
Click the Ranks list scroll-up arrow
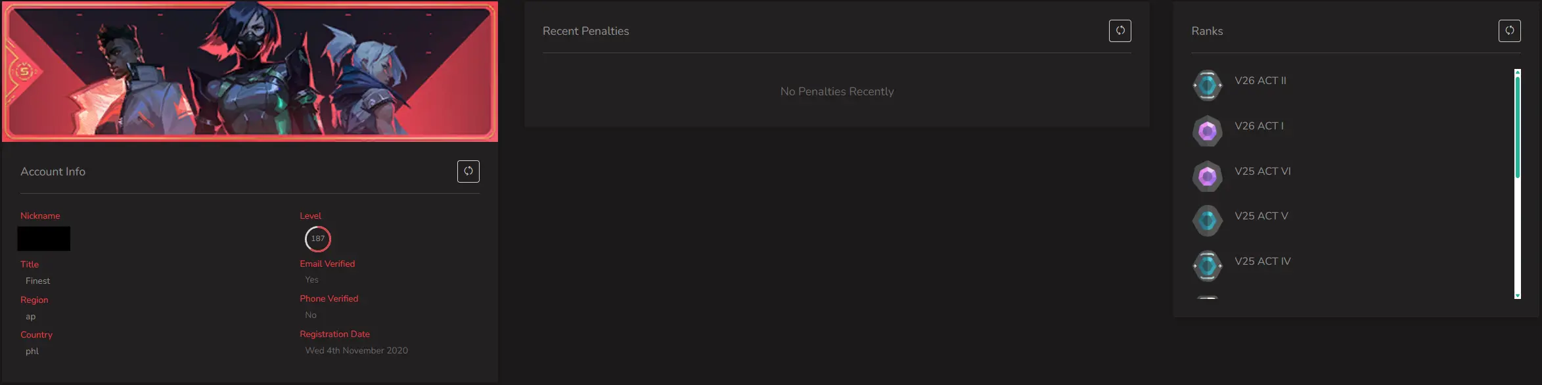[x=1518, y=72]
